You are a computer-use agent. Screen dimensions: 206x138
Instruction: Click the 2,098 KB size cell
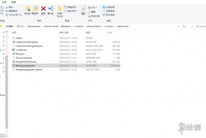tap(115, 65)
